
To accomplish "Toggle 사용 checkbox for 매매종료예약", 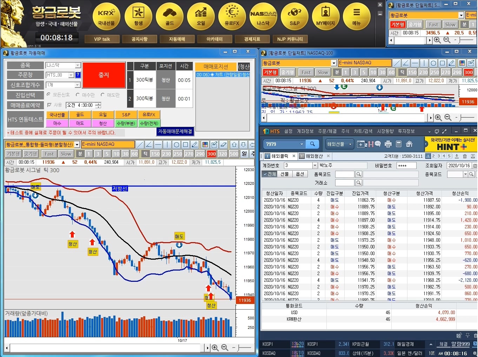I will click(49, 105).
